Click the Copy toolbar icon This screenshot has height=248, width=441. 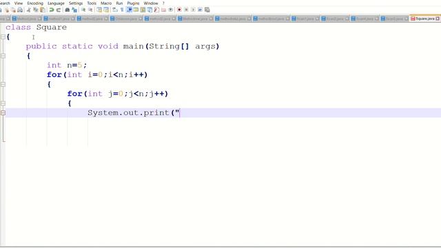36,10
